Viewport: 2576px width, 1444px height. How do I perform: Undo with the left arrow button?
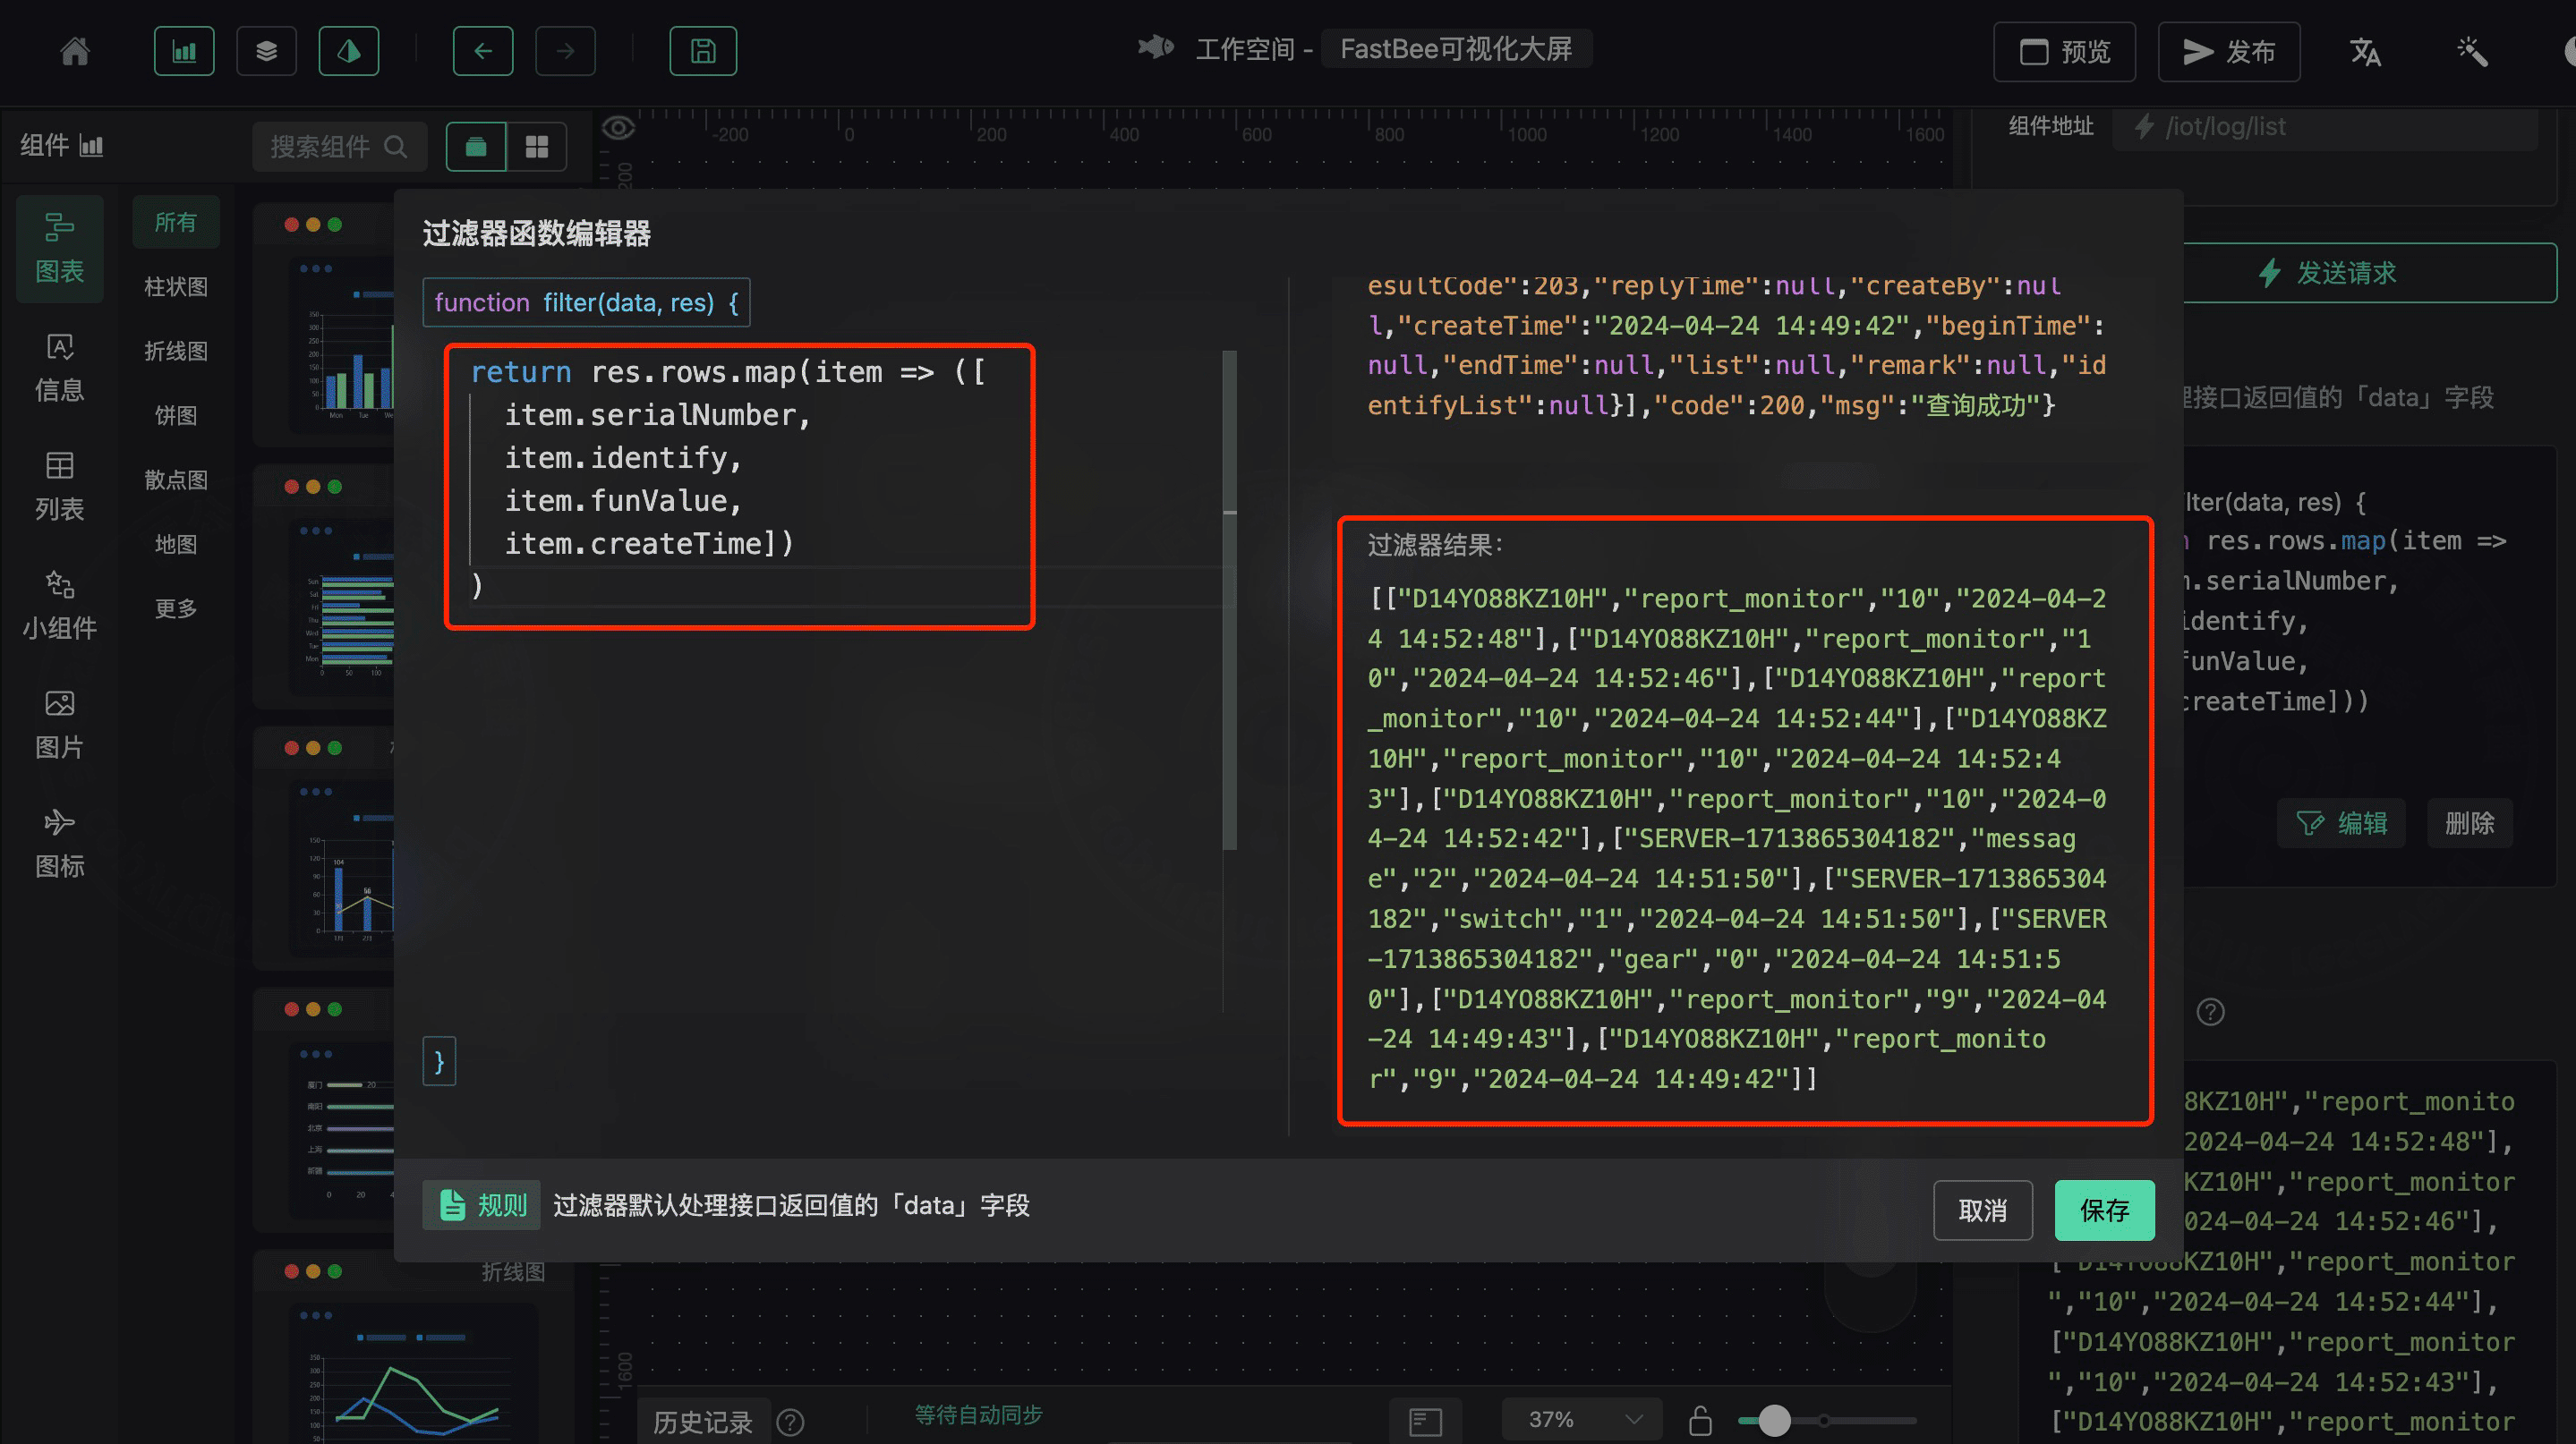point(483,51)
